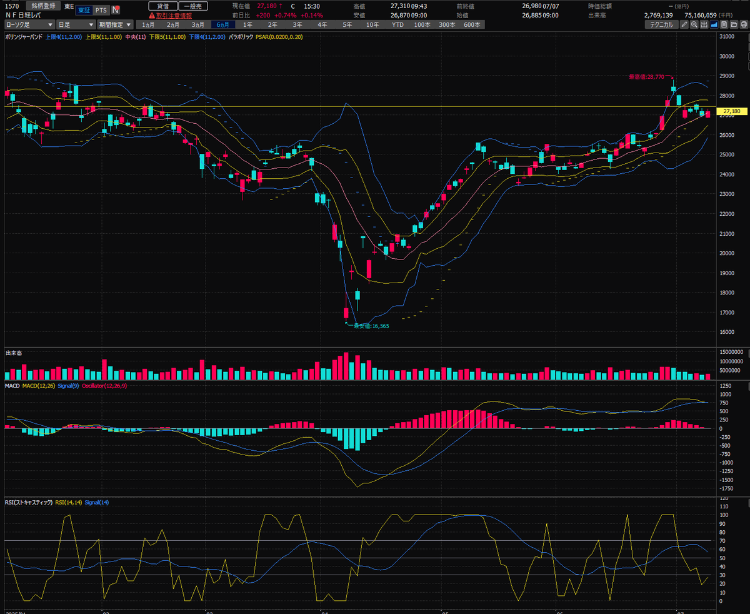The image size is (750, 614).
Task: Click the 貸借 button
Action: tap(162, 6)
